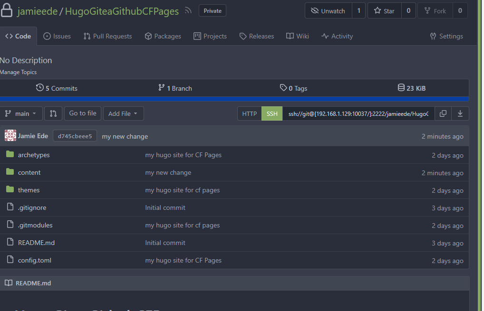The width and height of the screenshot is (484, 311).
Task: Click the Go to file button
Action: 83,113
